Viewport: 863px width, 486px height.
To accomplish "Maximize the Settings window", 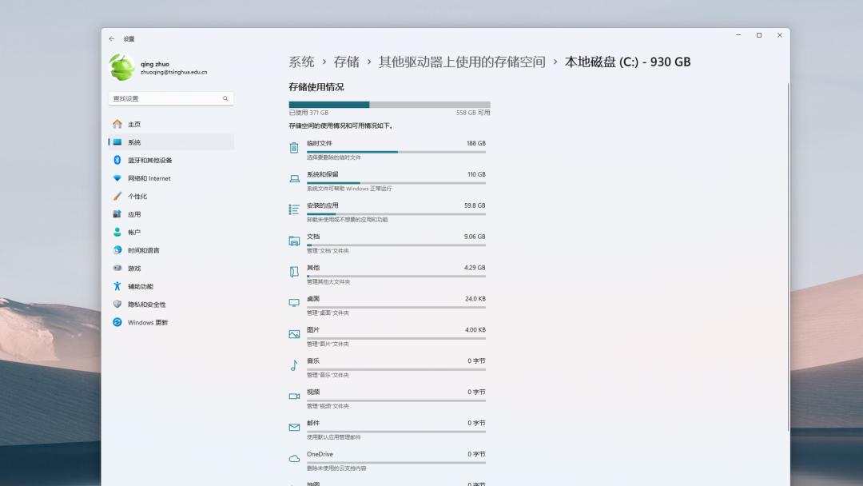I will click(759, 35).
